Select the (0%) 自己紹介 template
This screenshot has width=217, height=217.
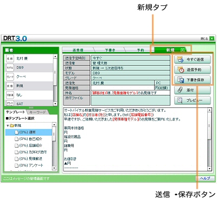coord(29,139)
